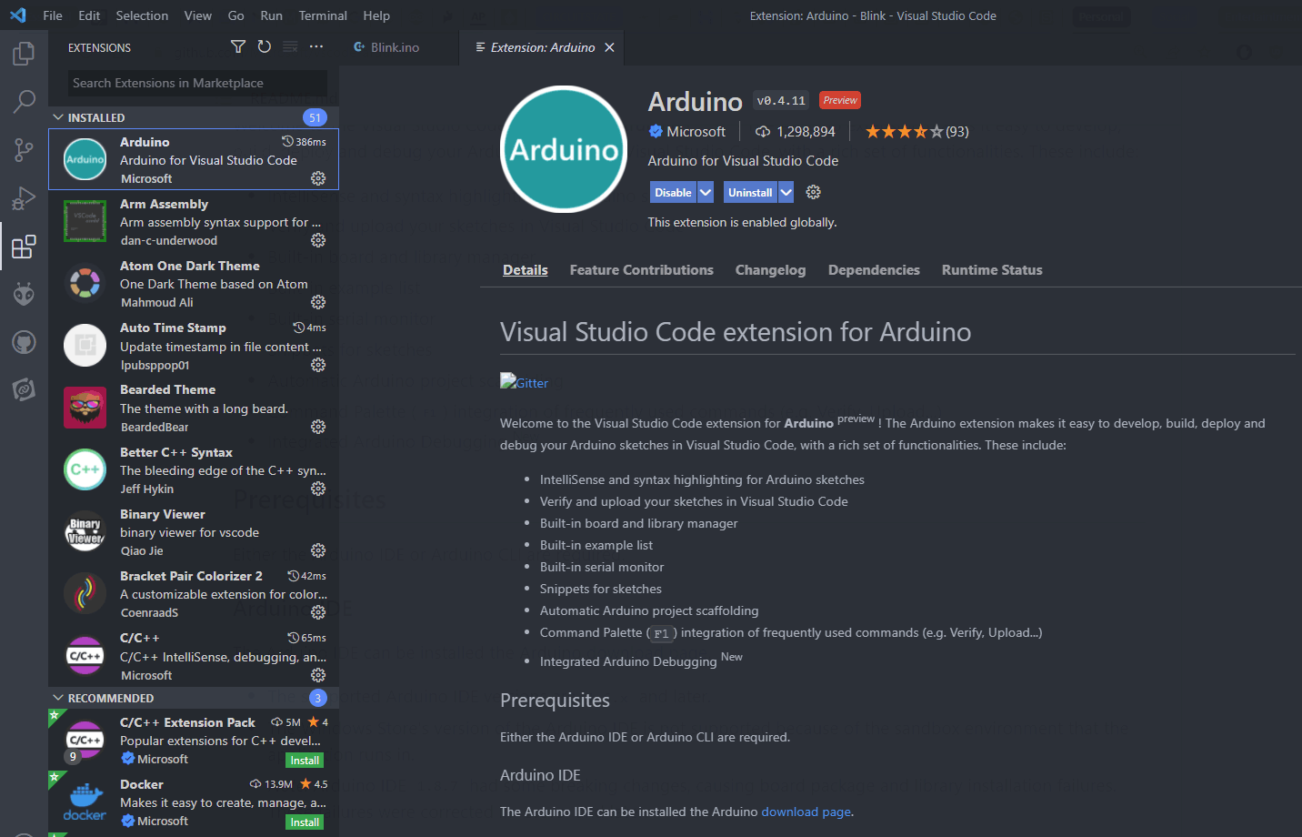Refresh the extensions list
The width and height of the screenshot is (1302, 837).
pos(264,46)
